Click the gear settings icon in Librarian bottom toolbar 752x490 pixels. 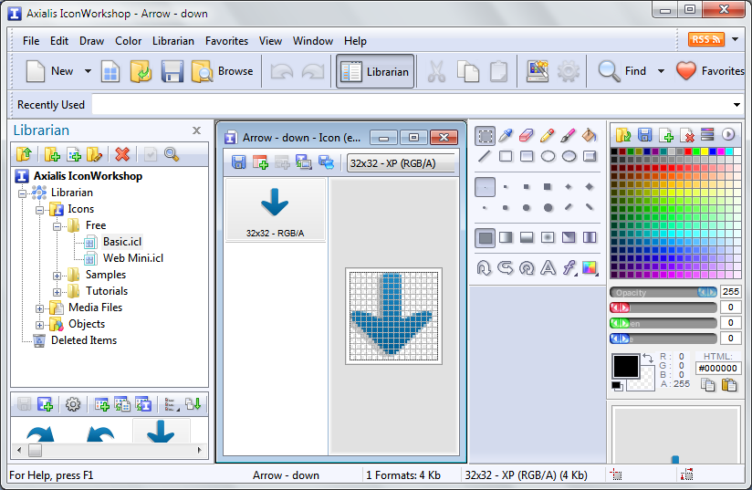tap(73, 404)
